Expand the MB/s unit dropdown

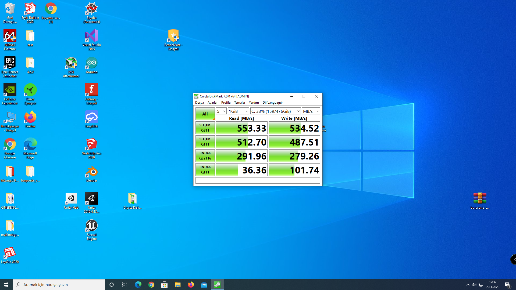(311, 111)
